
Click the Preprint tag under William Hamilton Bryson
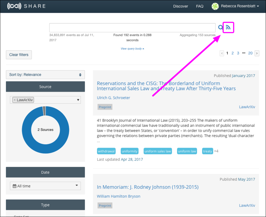tap(105, 205)
